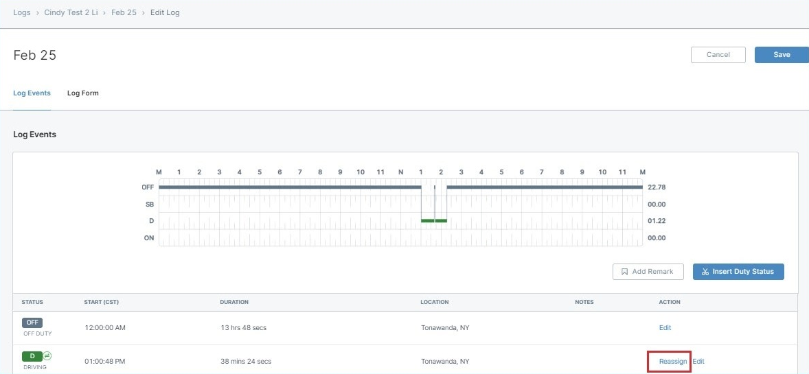Click the STATUS column header
The width and height of the screenshot is (809, 374).
coord(32,303)
